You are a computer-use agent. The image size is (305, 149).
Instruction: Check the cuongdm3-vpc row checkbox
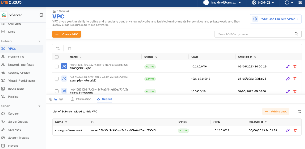point(57,66)
